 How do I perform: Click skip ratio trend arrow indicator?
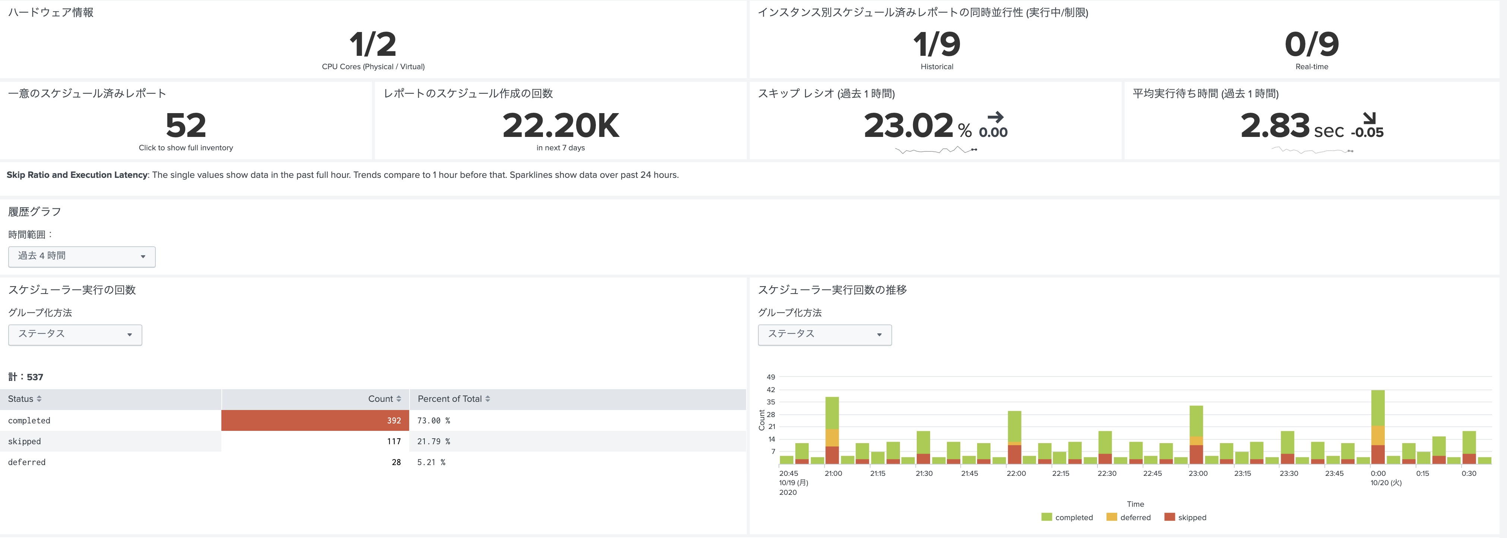pyautogui.click(x=995, y=118)
